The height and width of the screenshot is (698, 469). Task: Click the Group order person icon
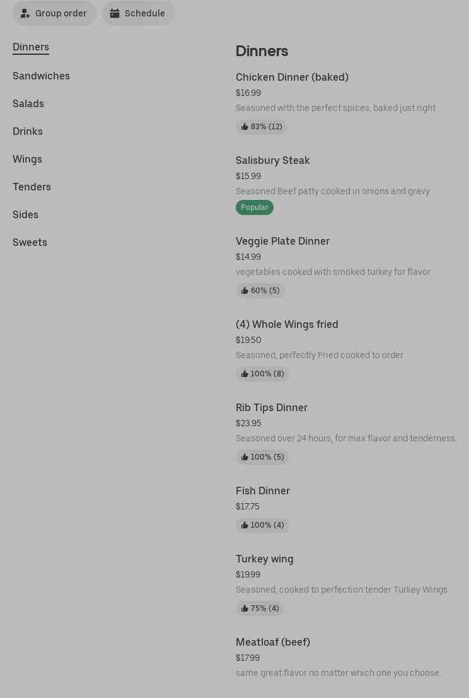[25, 13]
